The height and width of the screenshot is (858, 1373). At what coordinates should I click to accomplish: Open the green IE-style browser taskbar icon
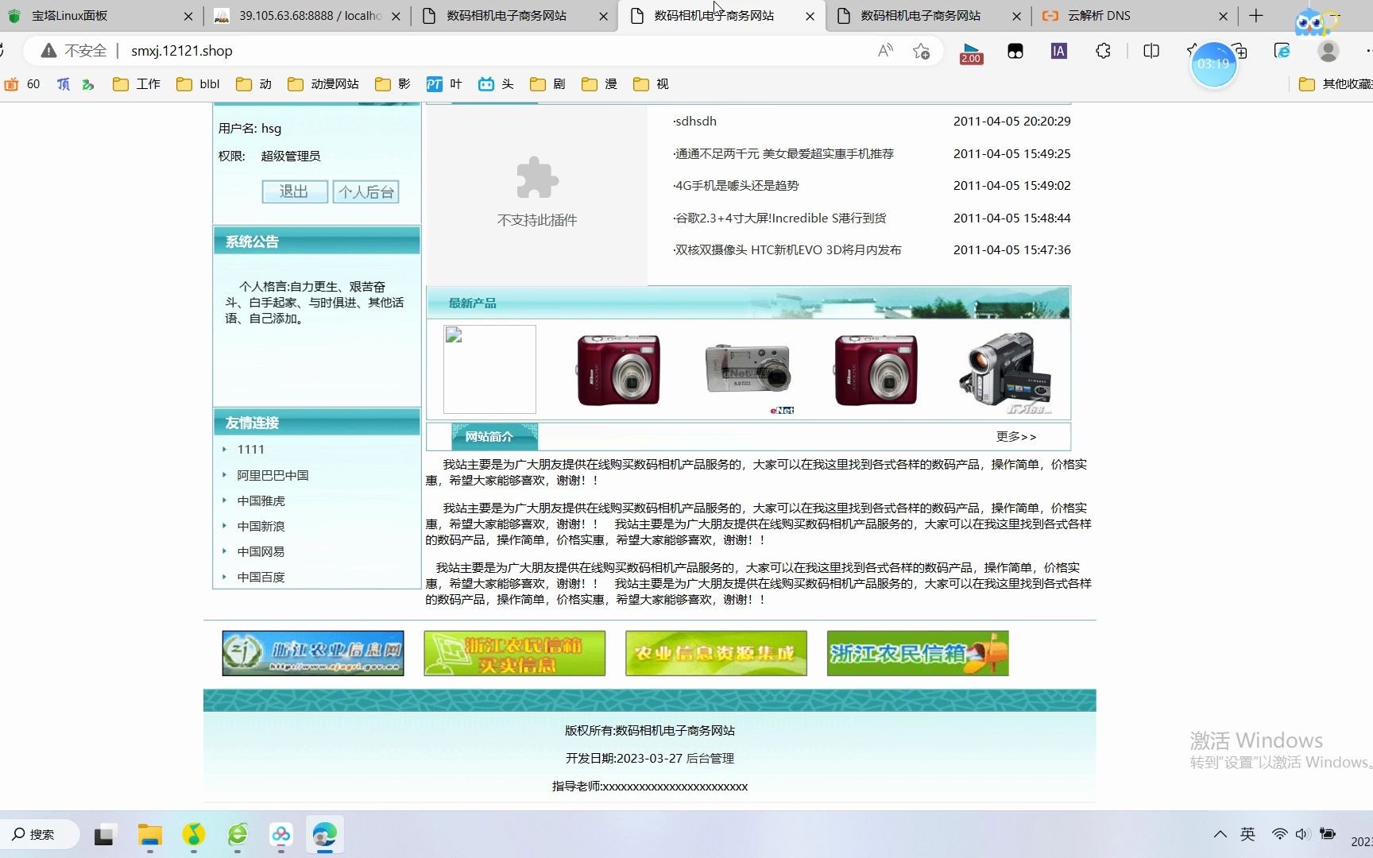pos(237,835)
